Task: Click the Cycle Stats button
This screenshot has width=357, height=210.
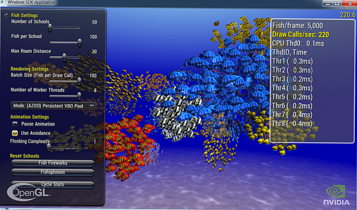Action: coord(53,184)
